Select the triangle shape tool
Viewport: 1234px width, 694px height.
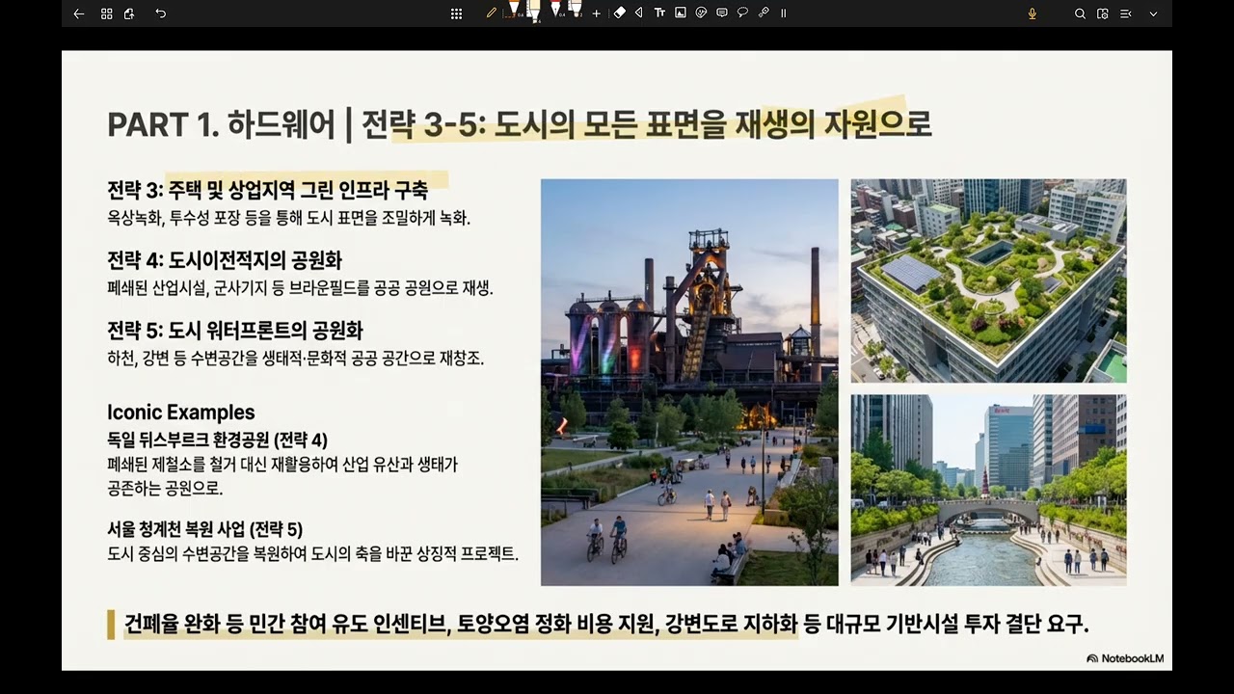click(x=639, y=13)
